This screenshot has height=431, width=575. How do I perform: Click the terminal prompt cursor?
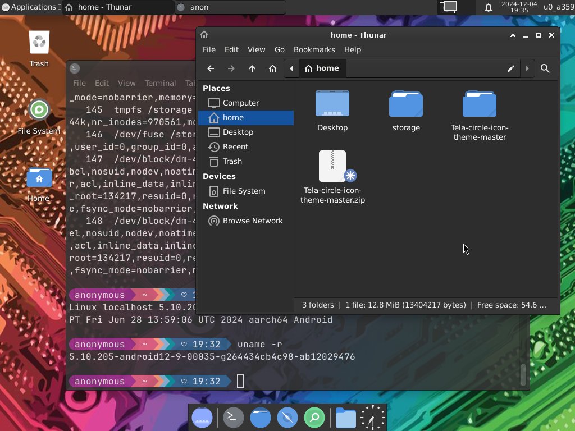tap(240, 381)
